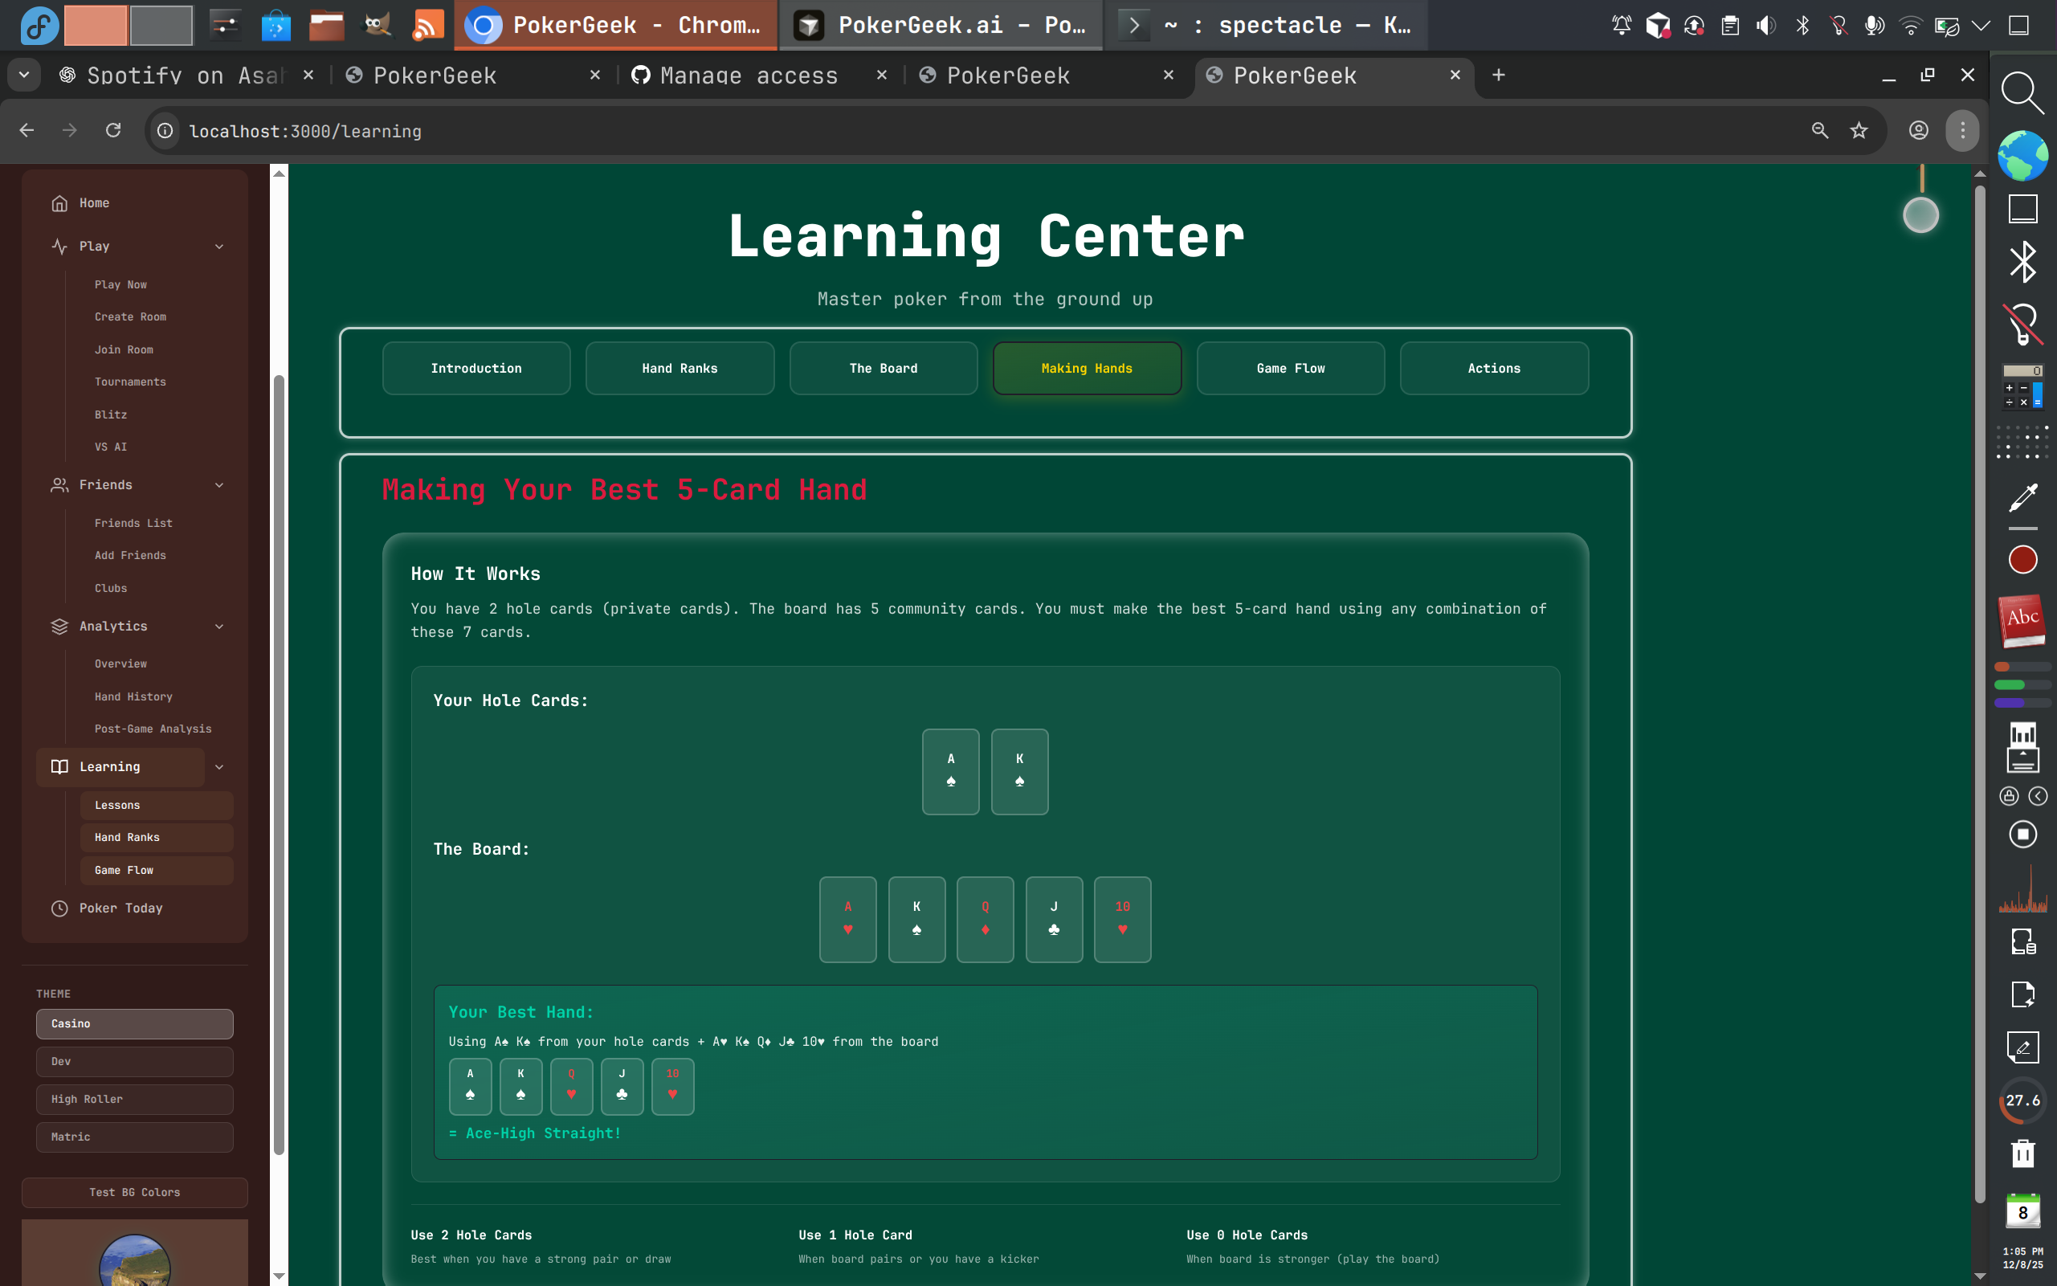
Task: Open the Tournaments link in the sidebar
Action: click(129, 381)
